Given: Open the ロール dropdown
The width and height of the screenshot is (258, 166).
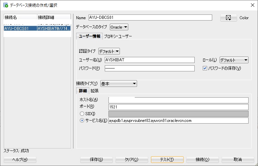Looking at the screenshot, I should pyautogui.click(x=234, y=60).
